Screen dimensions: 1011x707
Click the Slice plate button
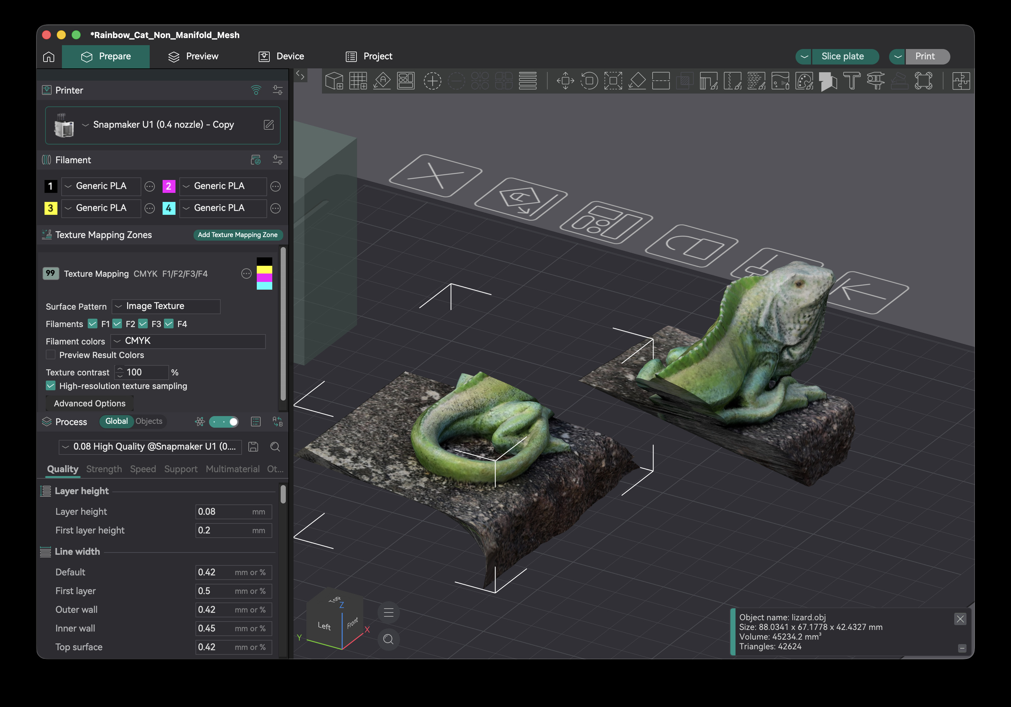pyautogui.click(x=845, y=57)
